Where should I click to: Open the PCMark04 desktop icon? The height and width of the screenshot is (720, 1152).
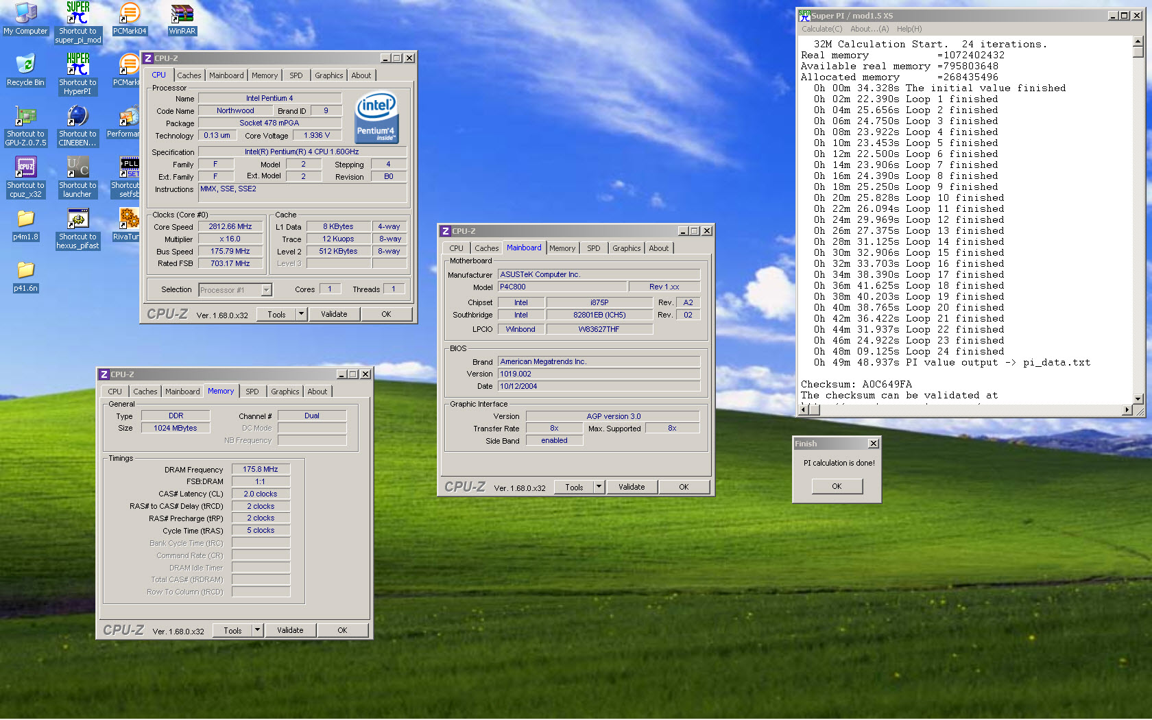coord(130,18)
